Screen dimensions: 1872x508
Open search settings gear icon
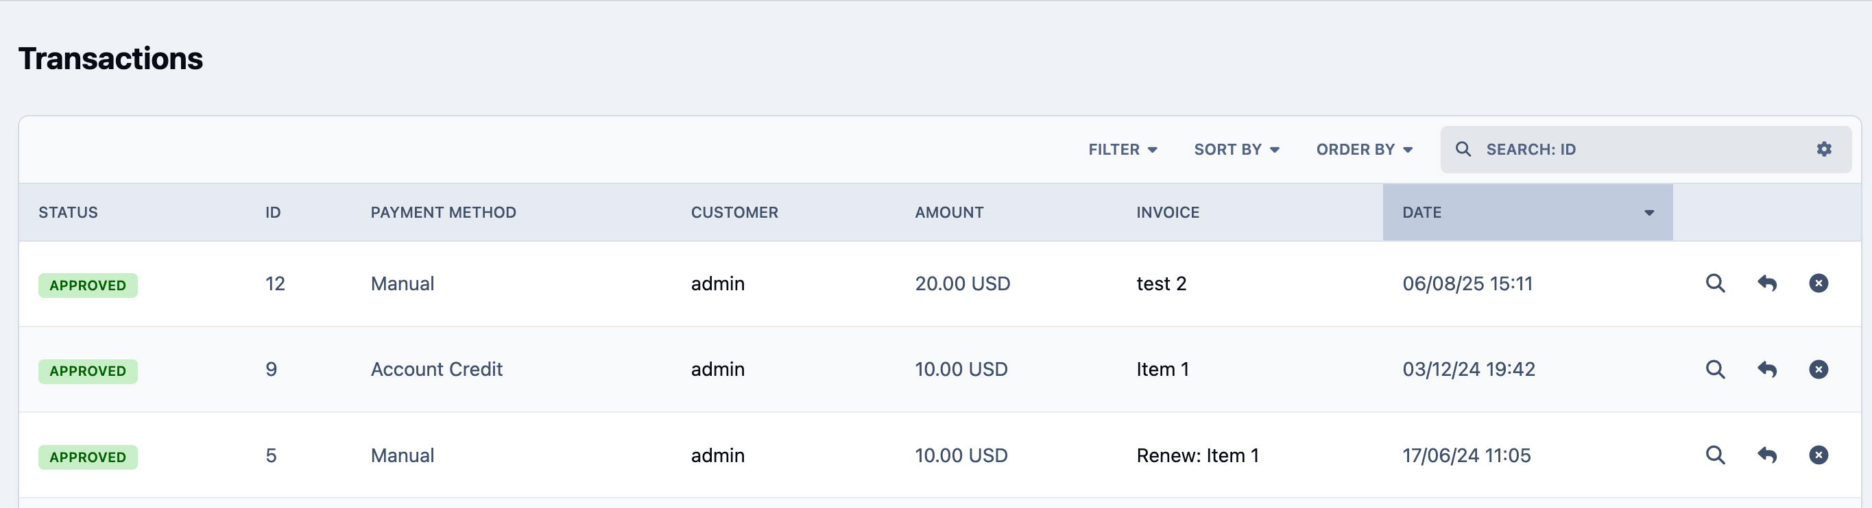click(x=1823, y=149)
